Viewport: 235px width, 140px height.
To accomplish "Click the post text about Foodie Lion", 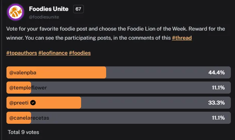I will 116,33.
